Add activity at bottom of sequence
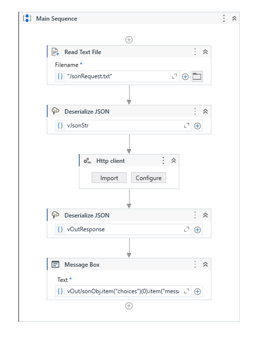The width and height of the screenshot is (267, 339). 129,306
